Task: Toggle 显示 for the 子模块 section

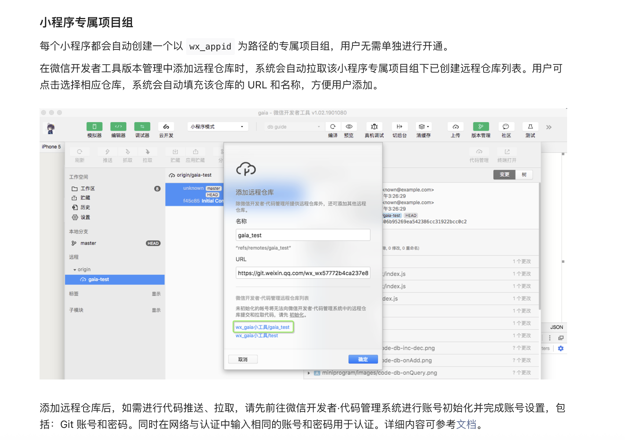Action: click(x=156, y=310)
